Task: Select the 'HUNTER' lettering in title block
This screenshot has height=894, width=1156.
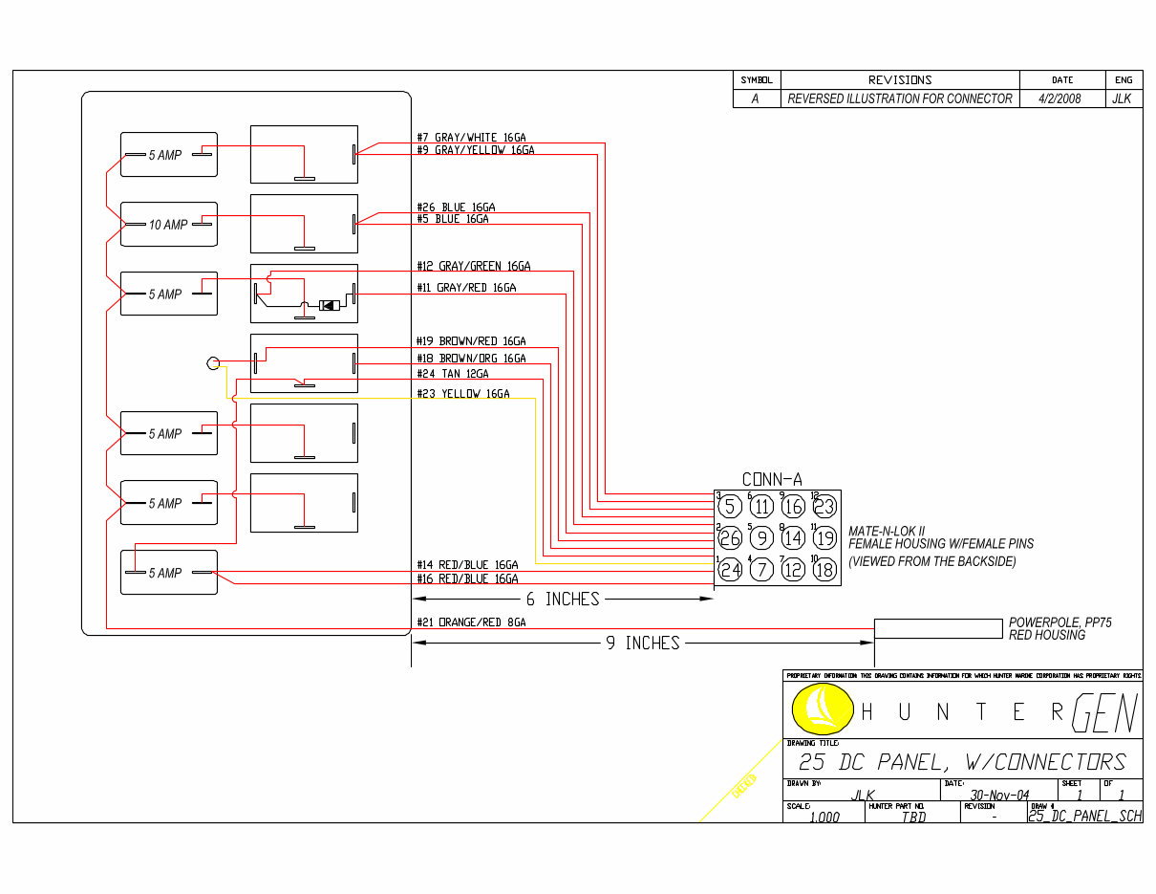Action: tap(962, 712)
